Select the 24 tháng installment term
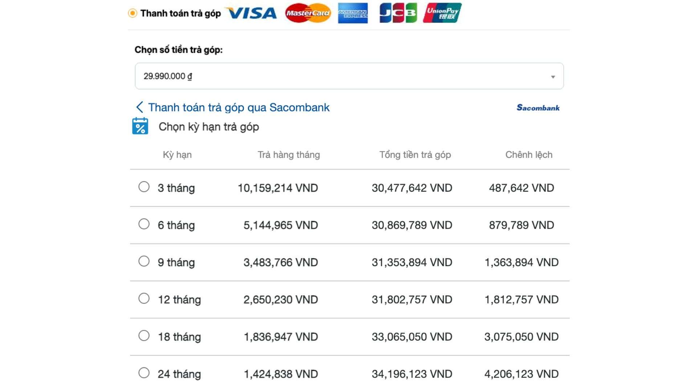Screen dimensions: 697x392 (144, 373)
